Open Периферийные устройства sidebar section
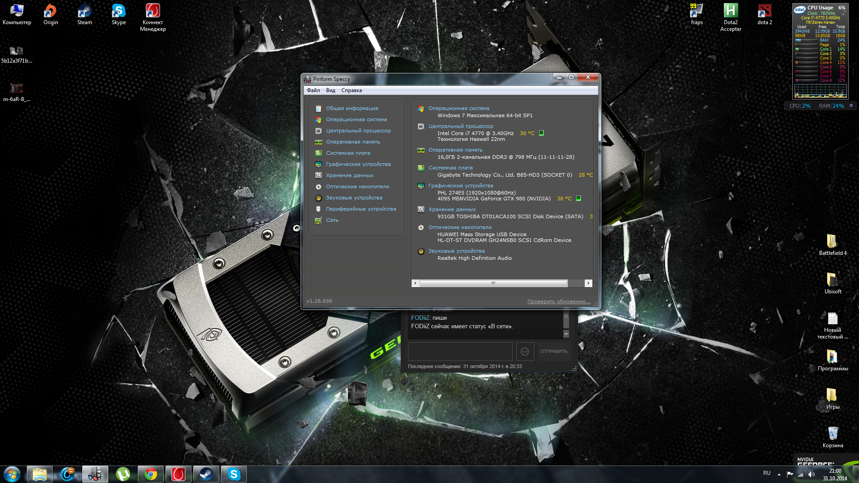The image size is (859, 483). coord(361,209)
